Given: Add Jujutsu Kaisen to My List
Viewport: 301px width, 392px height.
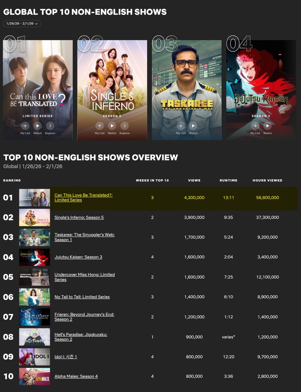Looking at the screenshot, I should pos(255,126).
